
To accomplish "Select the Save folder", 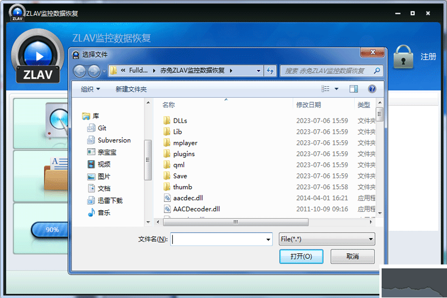I will tap(175, 176).
